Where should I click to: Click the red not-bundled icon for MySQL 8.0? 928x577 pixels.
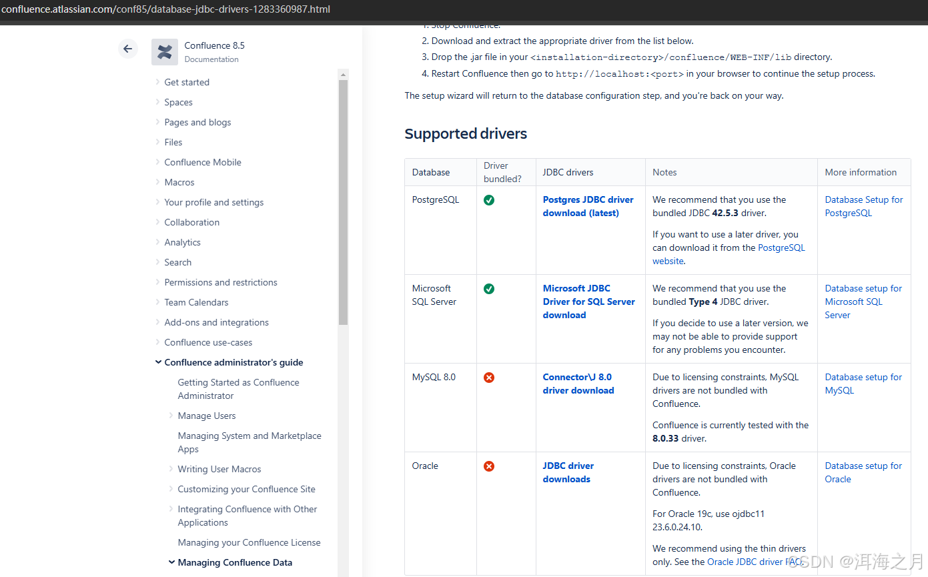[489, 377]
